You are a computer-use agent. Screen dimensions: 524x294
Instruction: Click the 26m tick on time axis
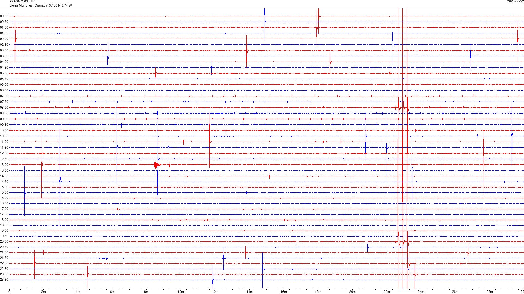[455, 292]
